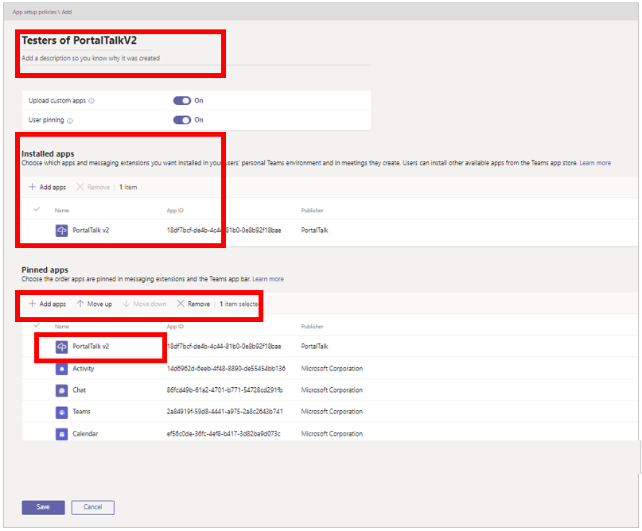The image size is (642, 531).
Task: Click PortalTalk v2 App ID in Pinned apps
Action: click(x=224, y=347)
